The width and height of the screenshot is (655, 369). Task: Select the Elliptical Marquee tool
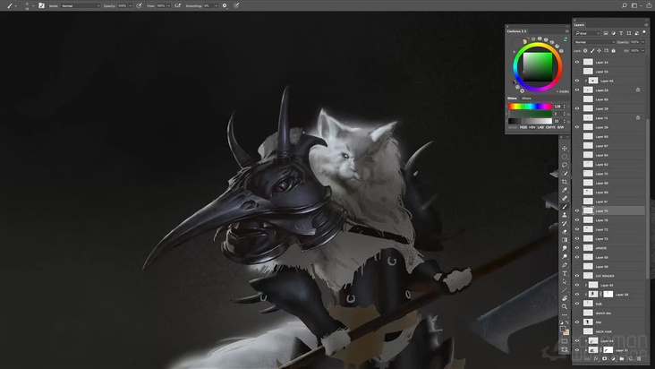pyautogui.click(x=565, y=157)
